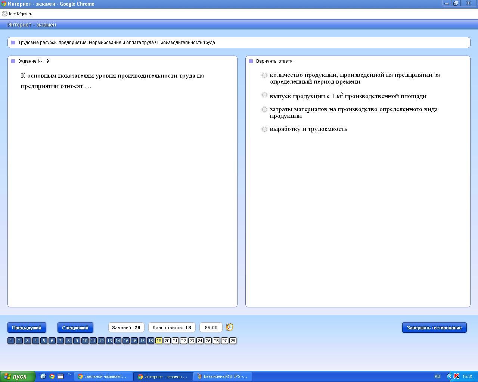Switch to 'Интернет - экзамен' taskbar window

163,376
